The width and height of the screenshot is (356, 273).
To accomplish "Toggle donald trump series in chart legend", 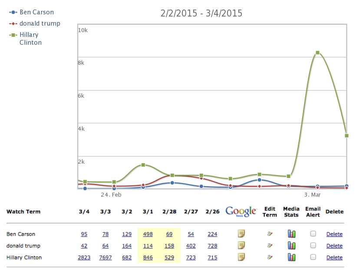I will 40,23.
